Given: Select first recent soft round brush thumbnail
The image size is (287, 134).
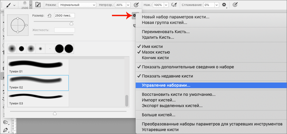Looking at the screenshot, I should tap(12, 49).
